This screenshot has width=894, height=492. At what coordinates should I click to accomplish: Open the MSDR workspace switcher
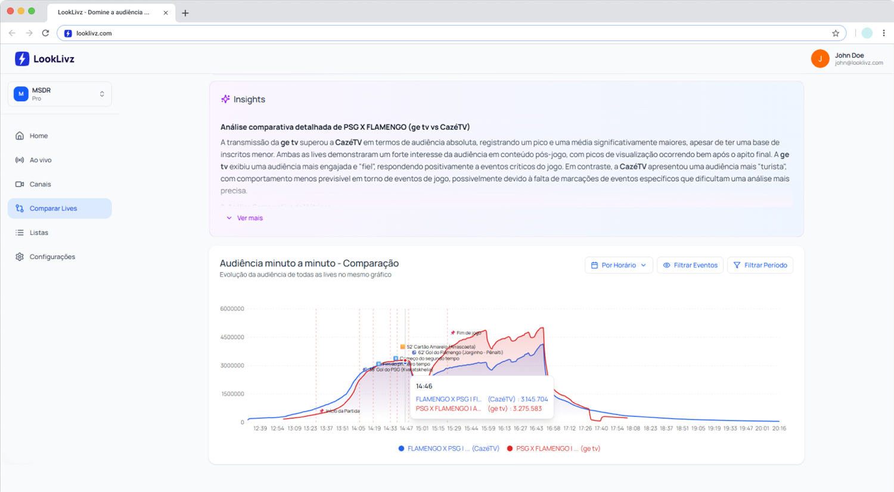coord(60,94)
